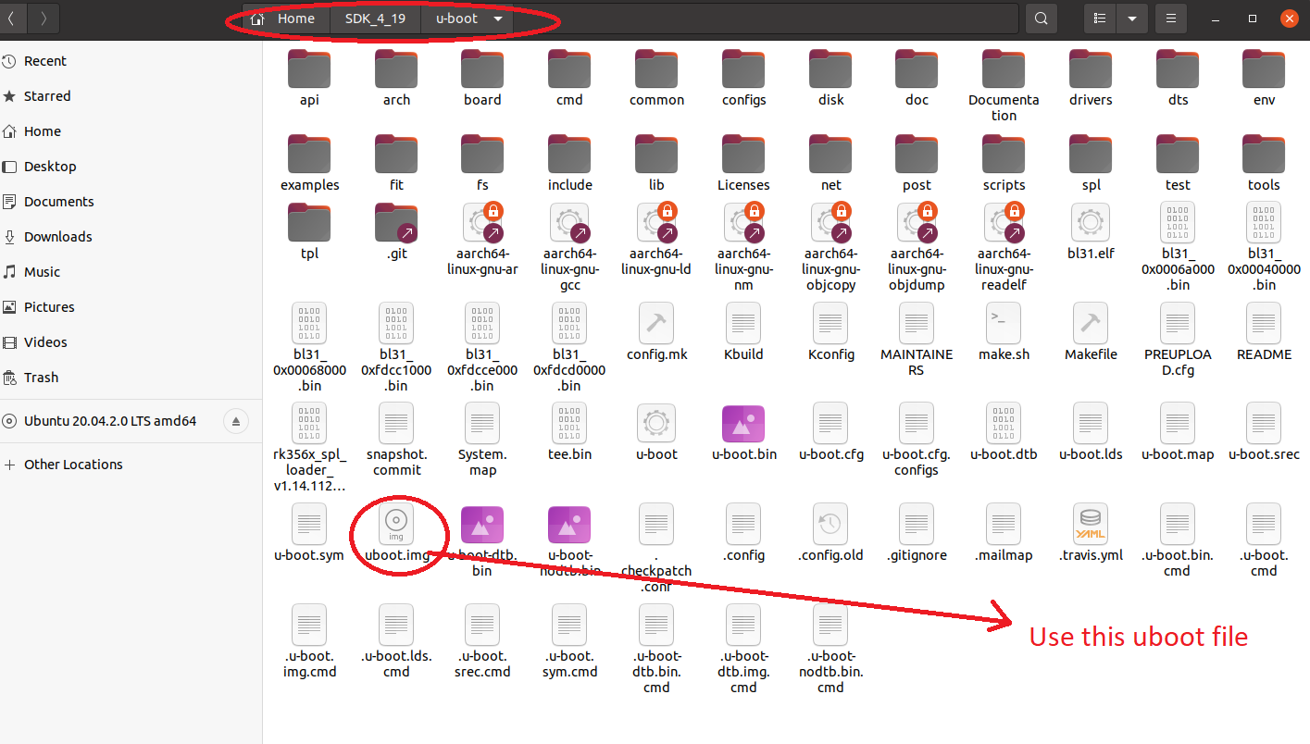Click the search magnifier button

(x=1042, y=19)
